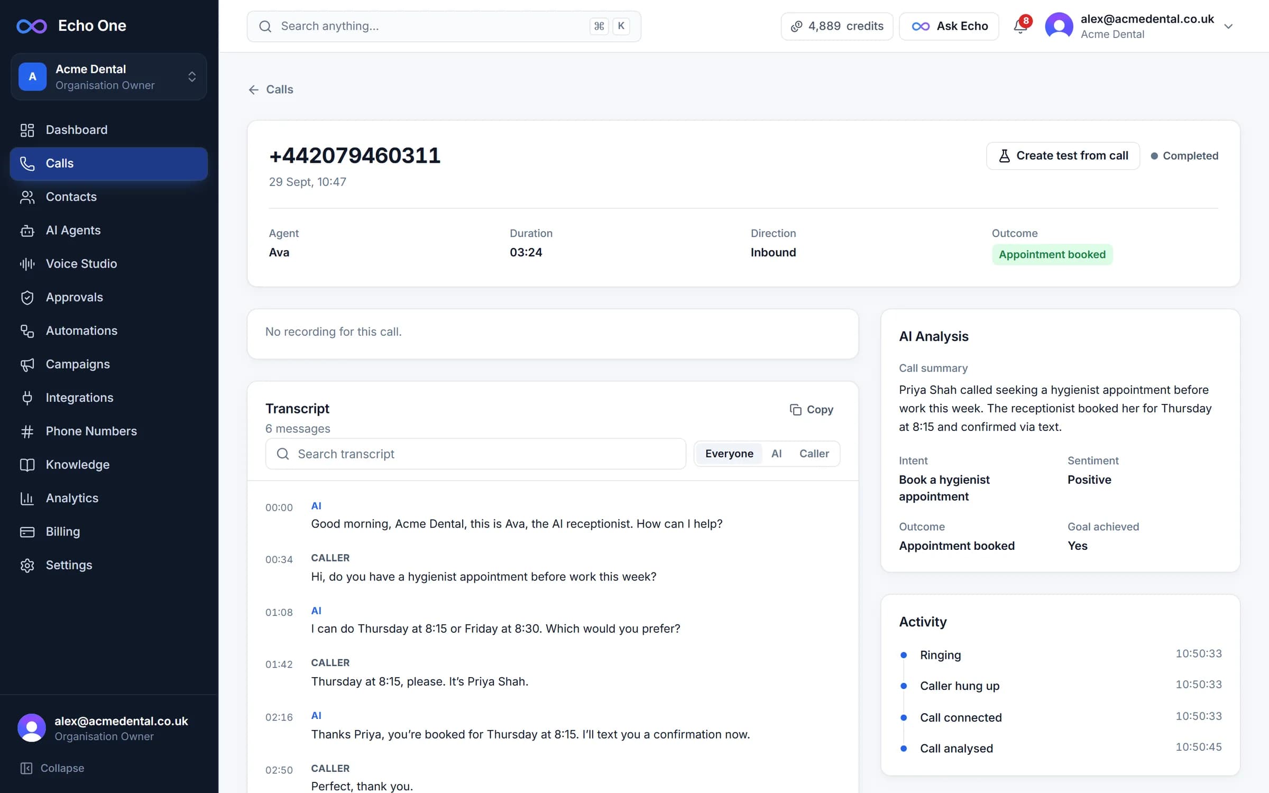Click the back arrow beside Calls

(254, 90)
